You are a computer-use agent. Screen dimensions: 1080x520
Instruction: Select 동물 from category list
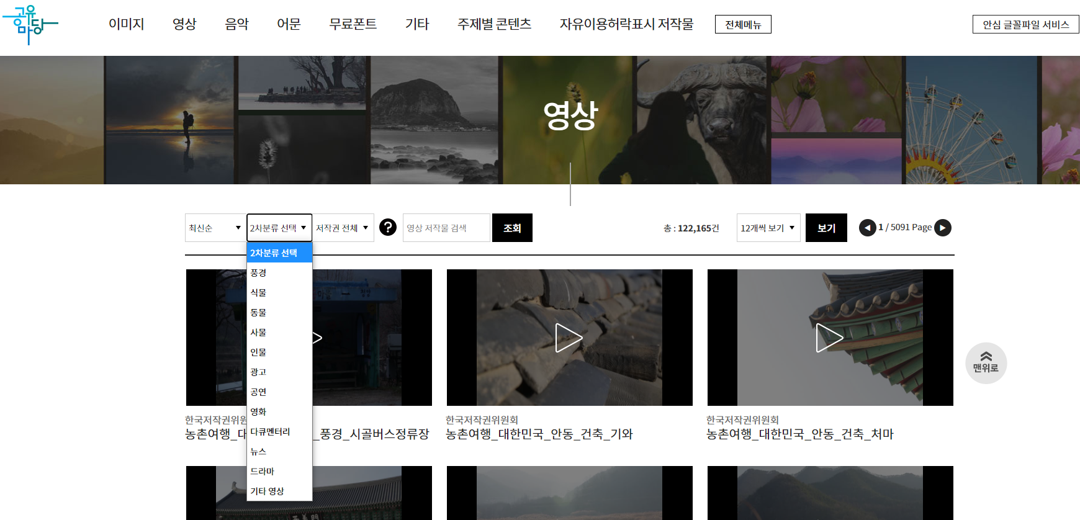coord(279,312)
